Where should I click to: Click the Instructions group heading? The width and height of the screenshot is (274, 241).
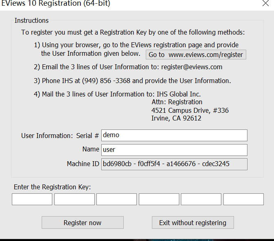tap(31, 20)
